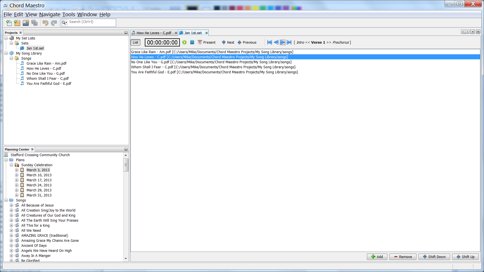Switch to How He Loves - C.pdf tab
Screen dimensions: 484x272
[x=154, y=33]
